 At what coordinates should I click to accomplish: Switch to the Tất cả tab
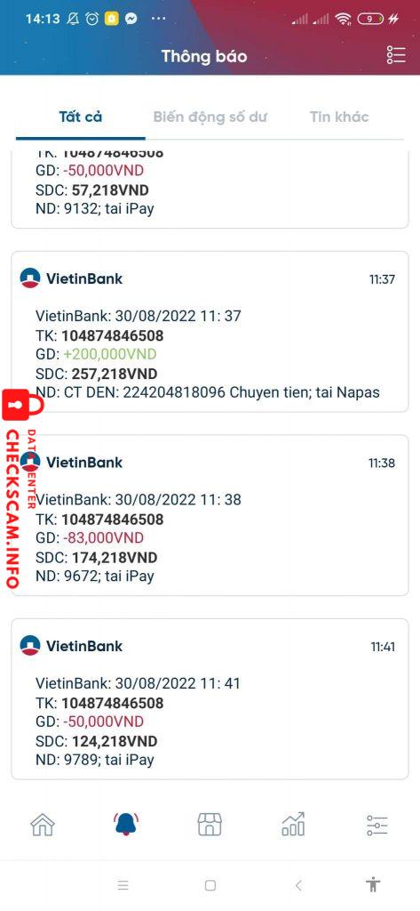click(81, 117)
